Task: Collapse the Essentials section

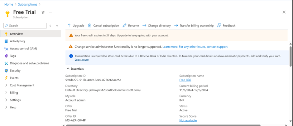Action: [68, 69]
